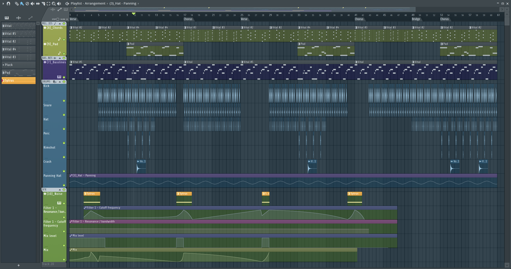Select Vital #5 in the picker list

[x=19, y=33]
